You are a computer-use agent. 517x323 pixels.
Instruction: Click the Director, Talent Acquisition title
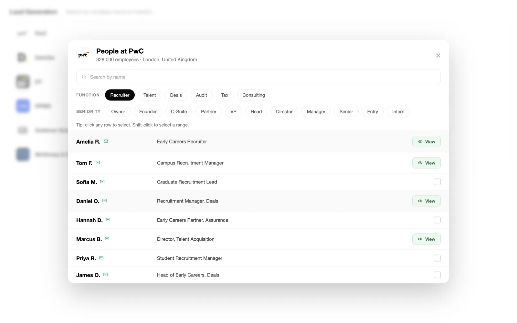[x=186, y=239]
